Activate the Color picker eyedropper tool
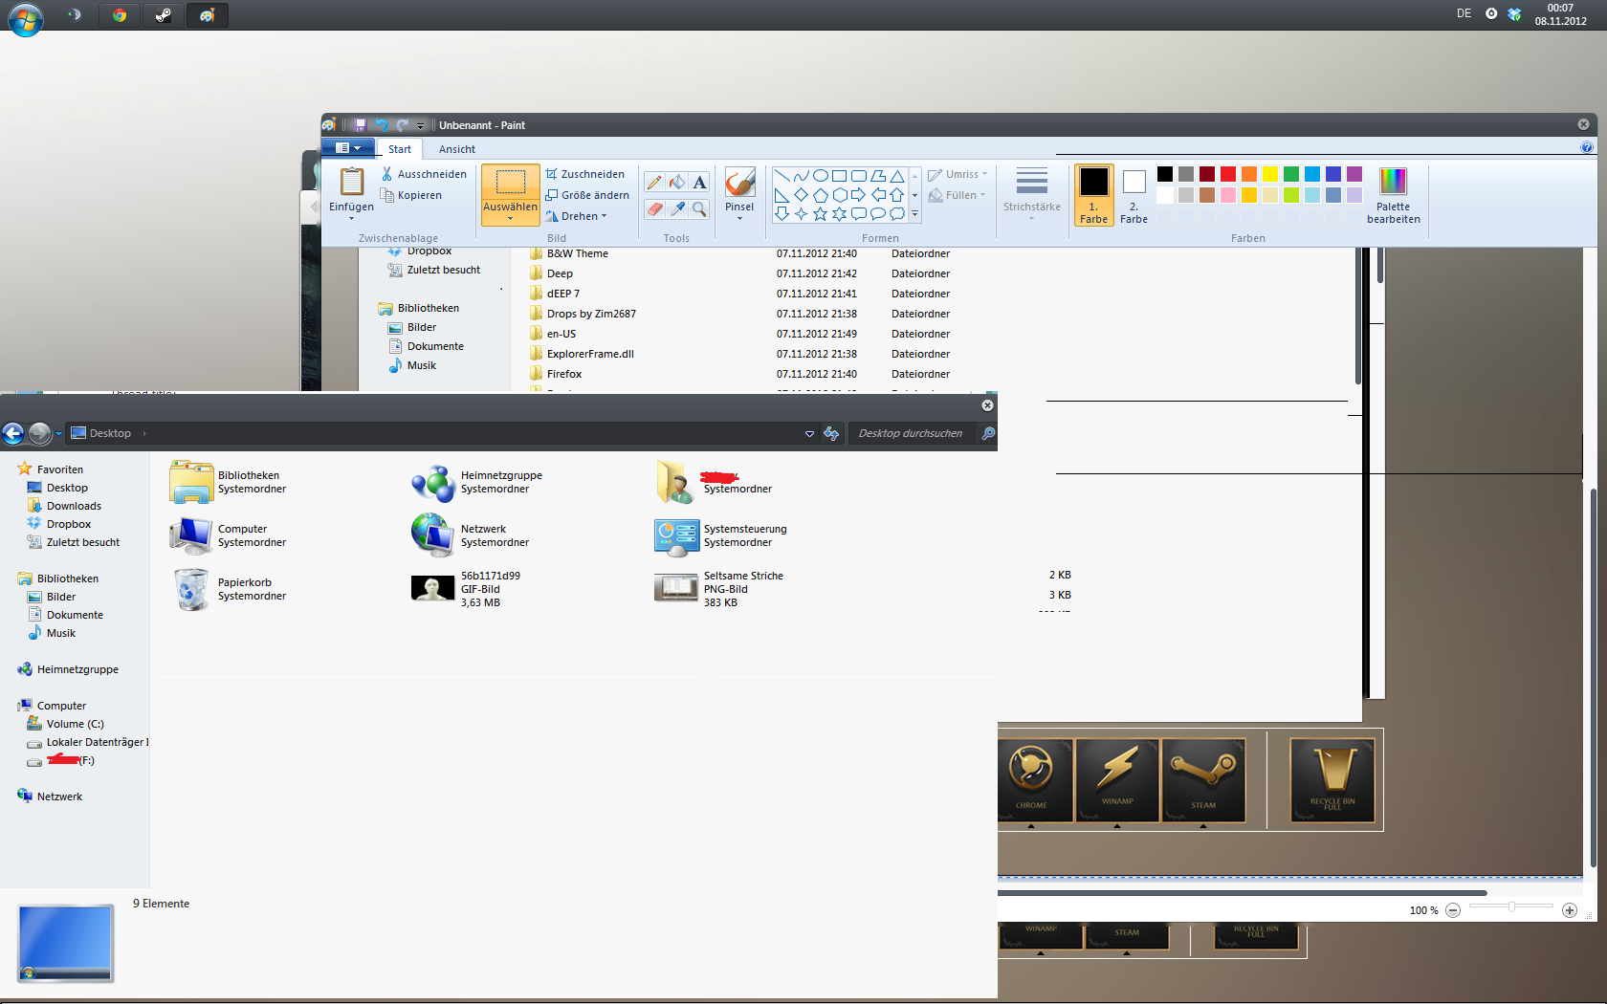Screen dimensions: 1607x1004 point(677,208)
